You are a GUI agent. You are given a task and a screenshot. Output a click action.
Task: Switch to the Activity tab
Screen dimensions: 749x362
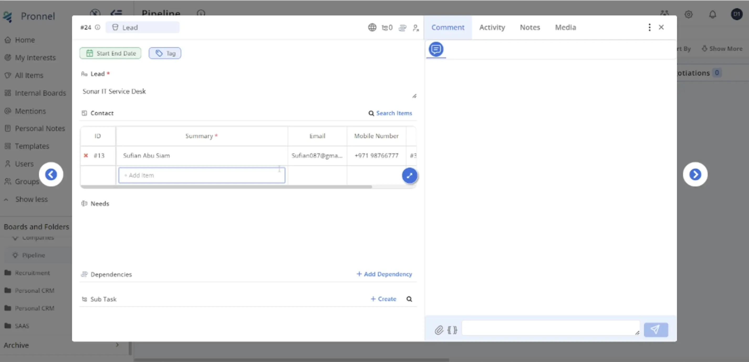pos(492,27)
